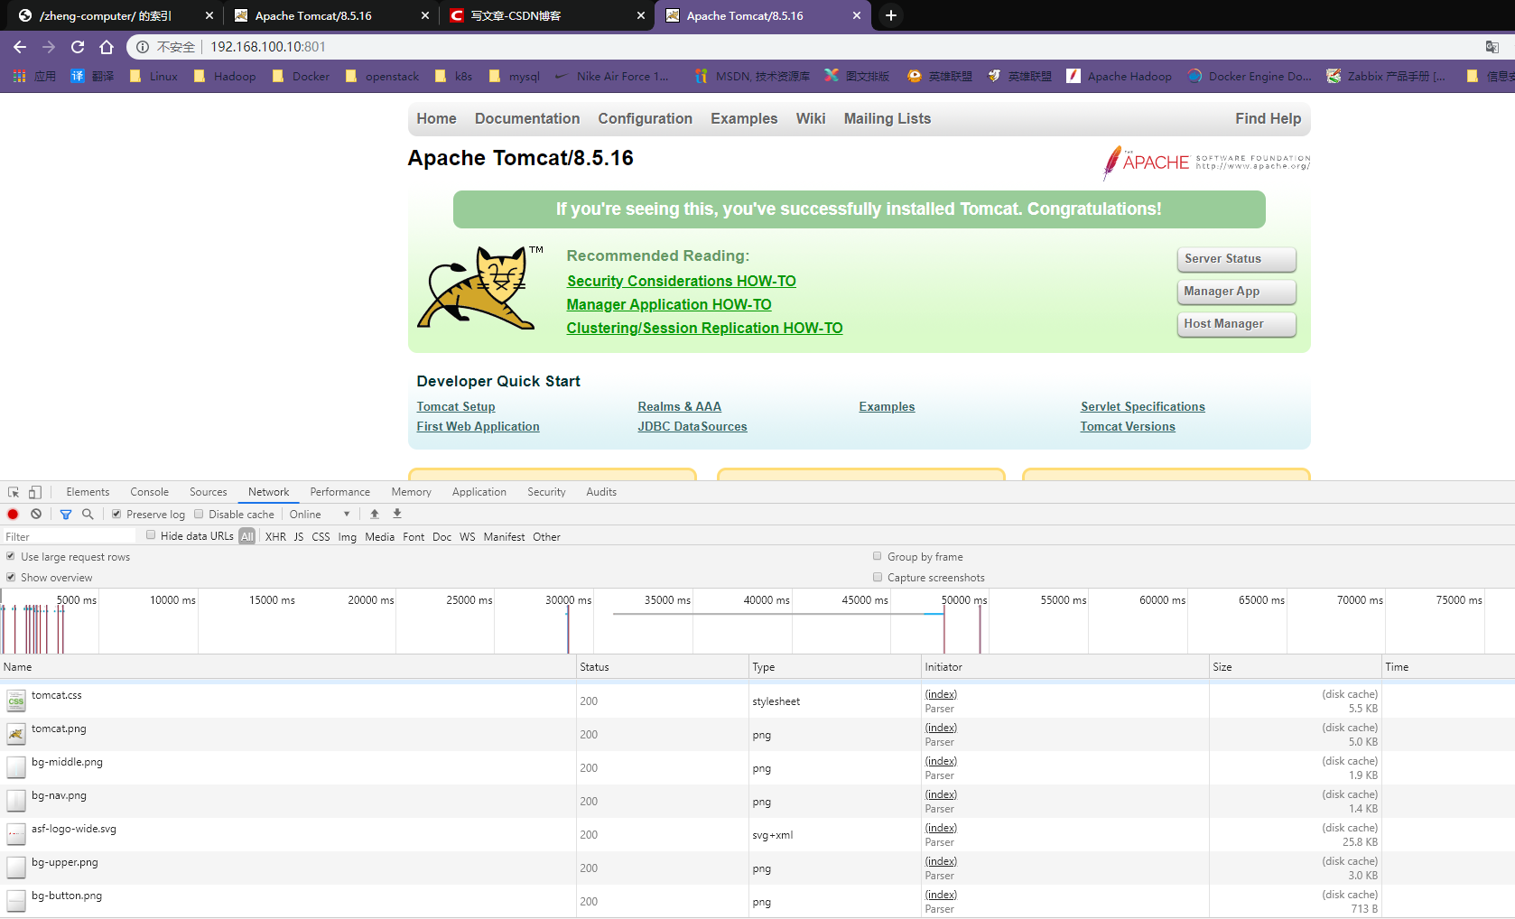The width and height of the screenshot is (1515, 919).
Task: Select bg-upper.png request row
Action: (757, 868)
